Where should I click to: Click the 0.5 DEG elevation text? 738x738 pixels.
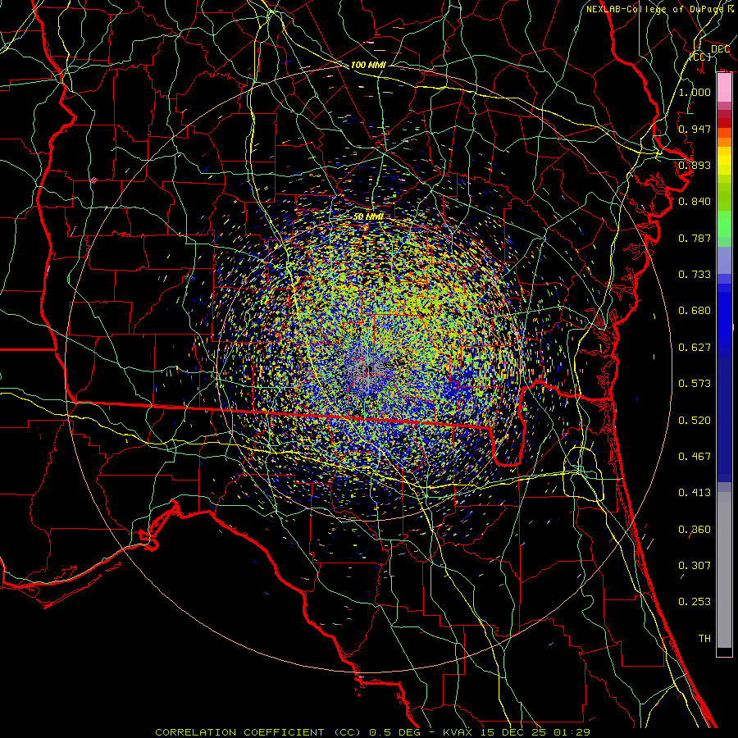(396, 732)
